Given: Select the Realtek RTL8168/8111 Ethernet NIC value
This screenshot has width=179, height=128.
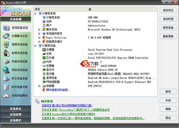Looking at the screenshot, I should coord(120,82).
